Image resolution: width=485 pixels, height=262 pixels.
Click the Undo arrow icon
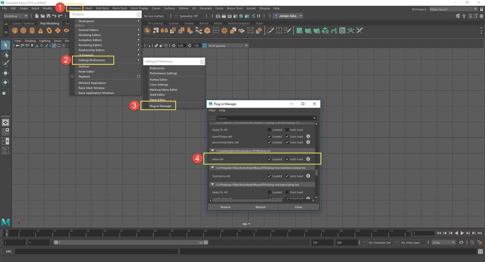[54, 15]
